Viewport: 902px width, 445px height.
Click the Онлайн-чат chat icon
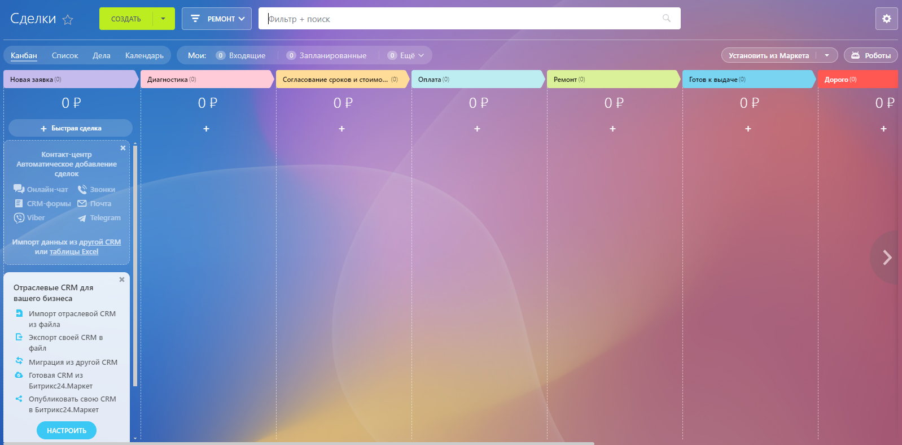tap(19, 189)
